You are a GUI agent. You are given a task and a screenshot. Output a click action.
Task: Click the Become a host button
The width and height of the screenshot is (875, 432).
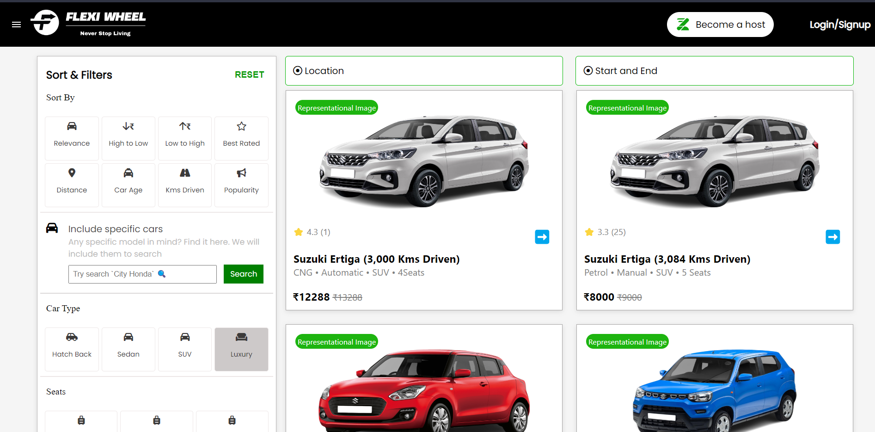tap(720, 25)
